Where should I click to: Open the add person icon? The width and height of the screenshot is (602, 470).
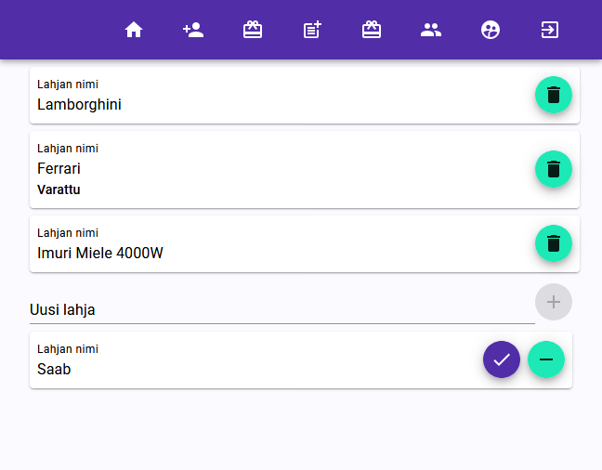click(x=193, y=30)
